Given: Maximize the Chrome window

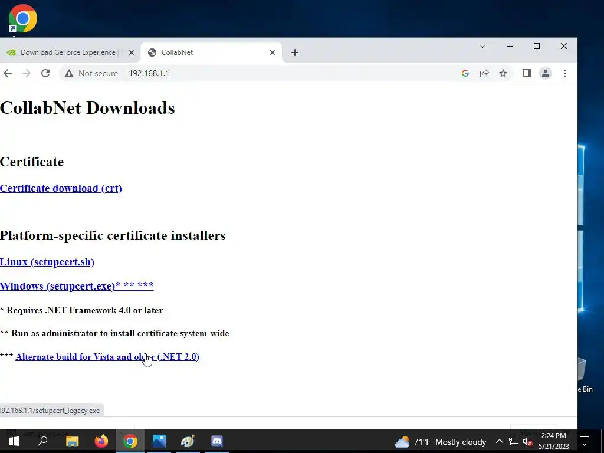Looking at the screenshot, I should click(537, 46).
